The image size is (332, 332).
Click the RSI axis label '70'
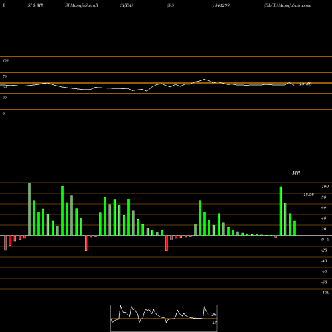[x=5, y=76]
